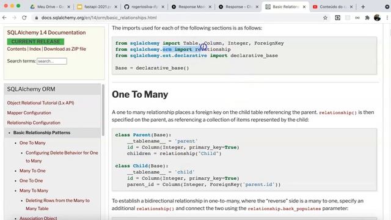391x220 pixels.
Task: Click the lock icon beside URL
Action: pyautogui.click(x=37, y=18)
